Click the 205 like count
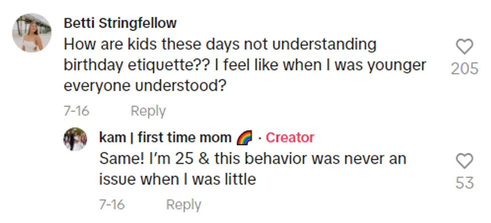 tap(464, 69)
